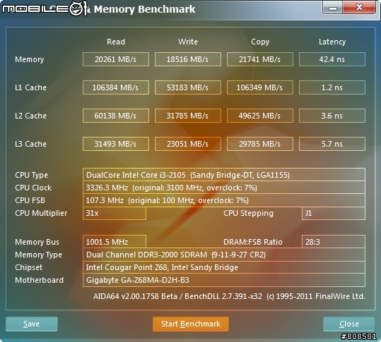Select L2 Cache Copy 49625 MB/s

pyautogui.click(x=260, y=116)
